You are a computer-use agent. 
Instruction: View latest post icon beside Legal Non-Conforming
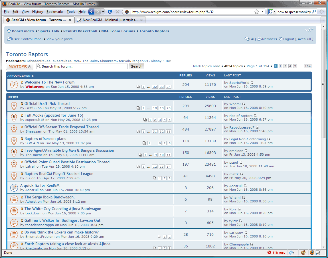coord(269,139)
